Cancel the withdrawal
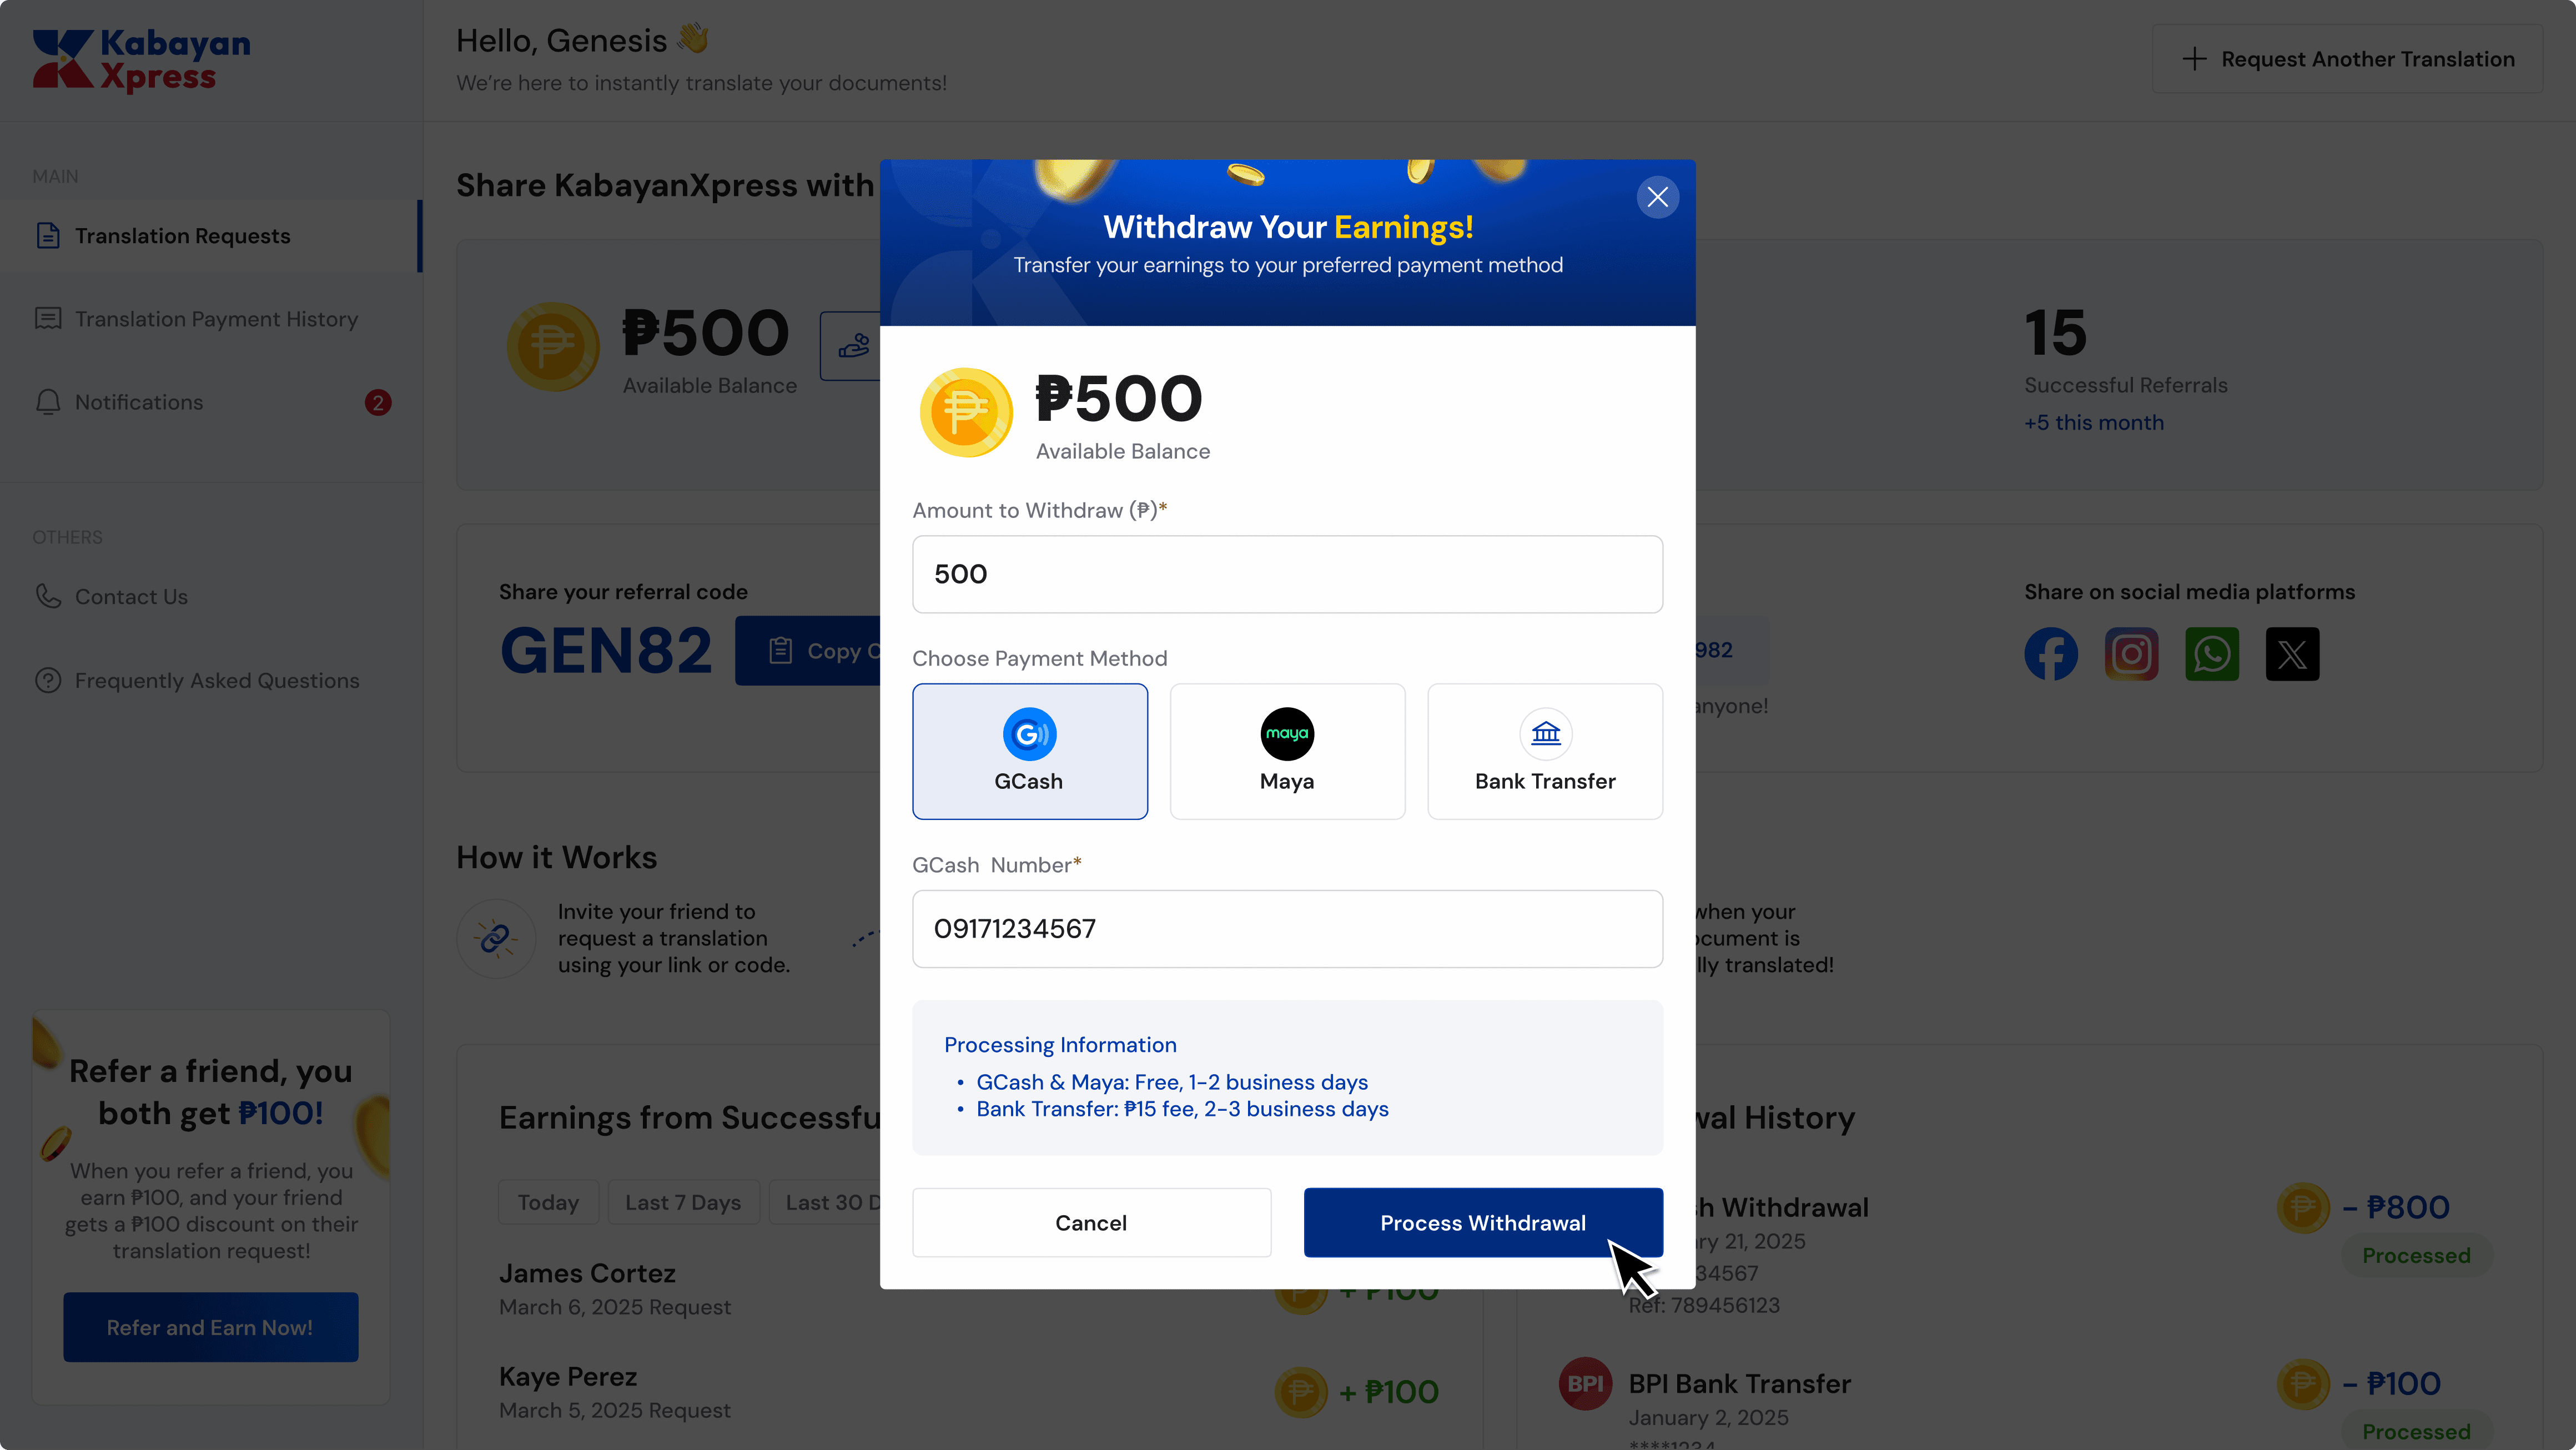 1091,1222
